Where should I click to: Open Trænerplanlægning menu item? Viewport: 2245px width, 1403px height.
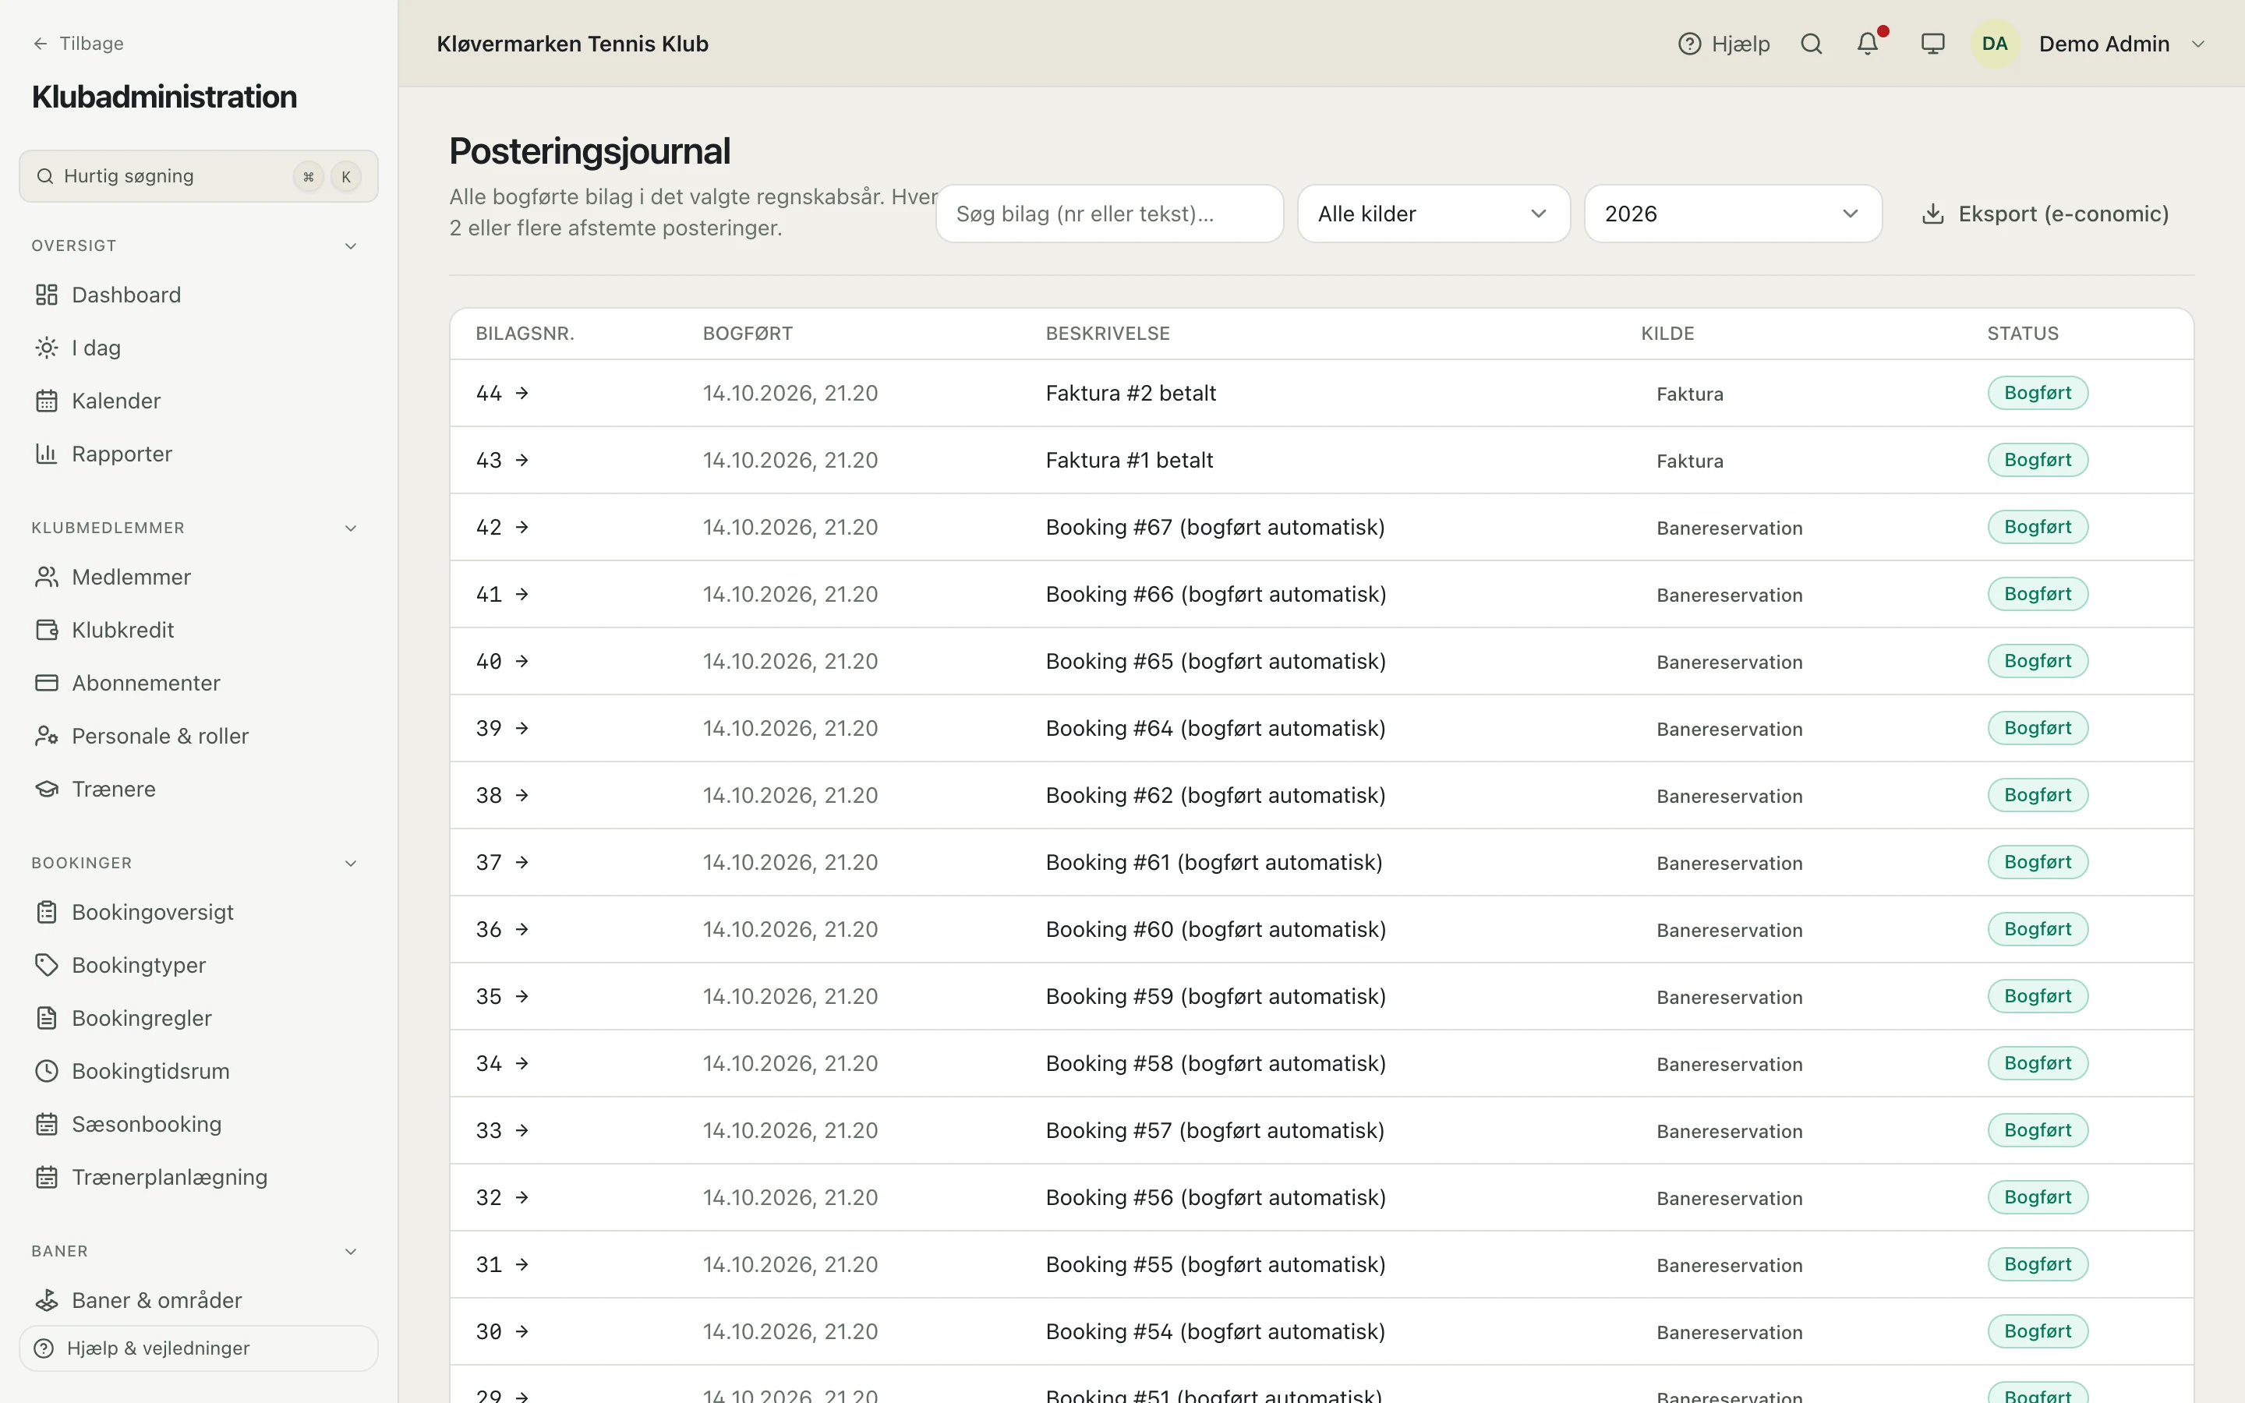point(199,1177)
